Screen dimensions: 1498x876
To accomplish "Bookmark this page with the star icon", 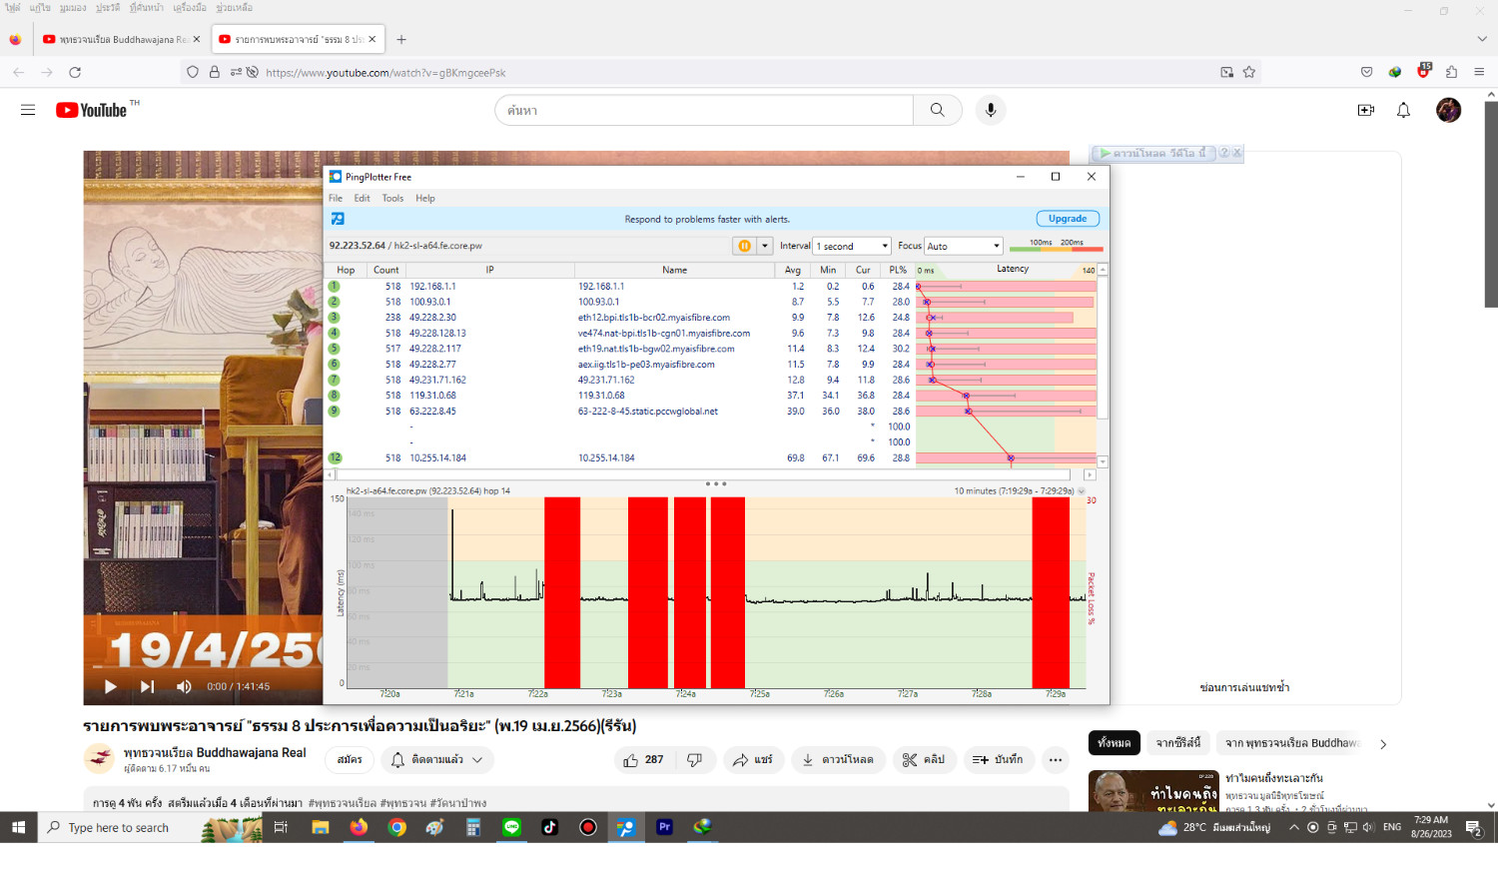I will [1248, 72].
